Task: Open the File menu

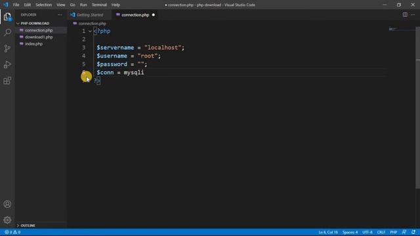Action: [x=16, y=5]
